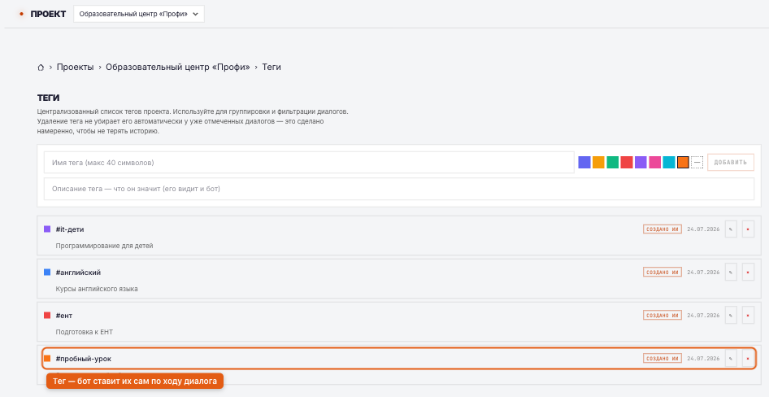Select the #пробный-урок tag name
The image size is (769, 397).
(x=84, y=359)
